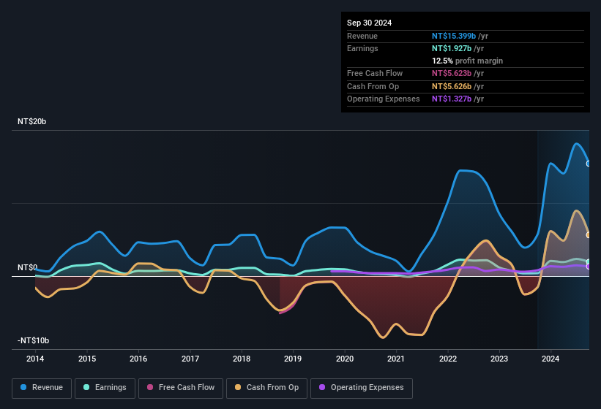
Task: Select the 2022 x-axis label
Action: tap(447, 359)
